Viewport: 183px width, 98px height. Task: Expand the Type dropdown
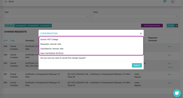coord(47,16)
